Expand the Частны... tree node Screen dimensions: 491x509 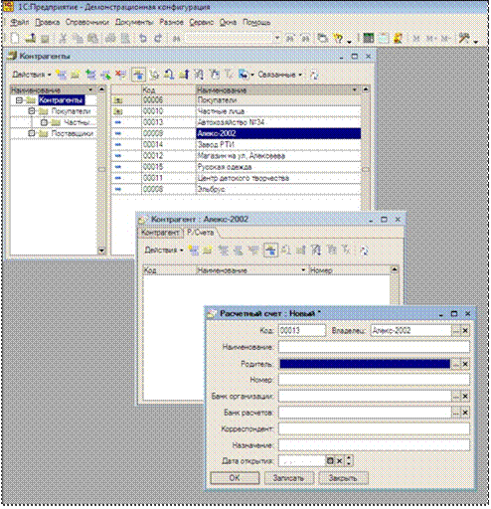point(44,122)
